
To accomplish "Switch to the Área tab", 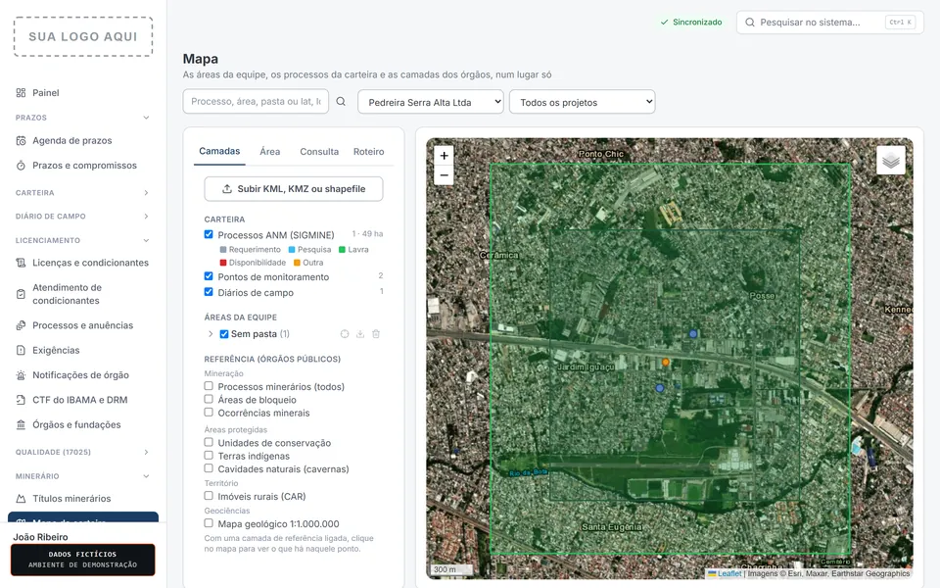I will 270,152.
